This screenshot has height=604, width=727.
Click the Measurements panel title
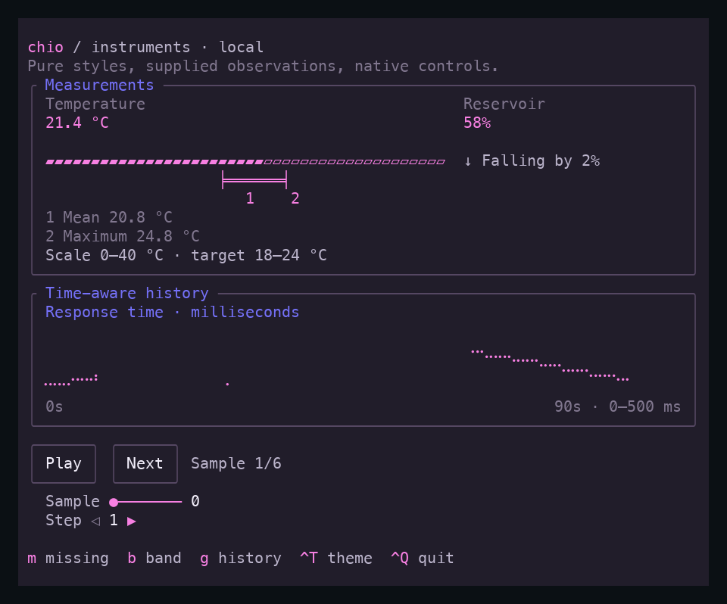[99, 86]
